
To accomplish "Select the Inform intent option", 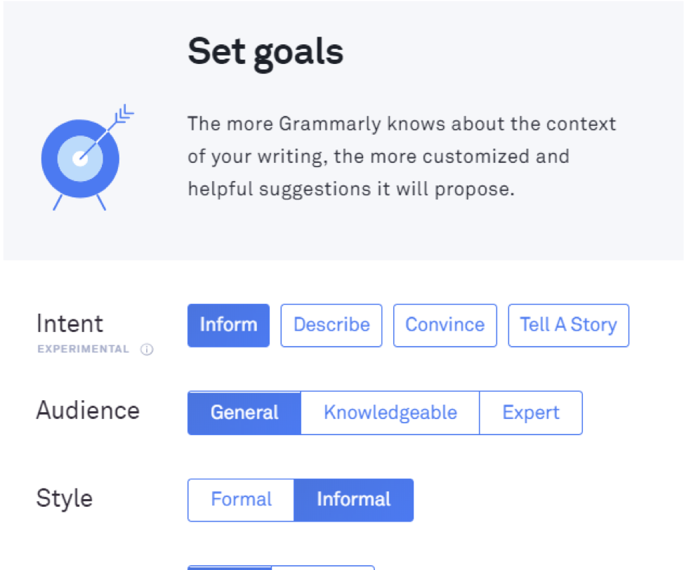I will point(228,325).
